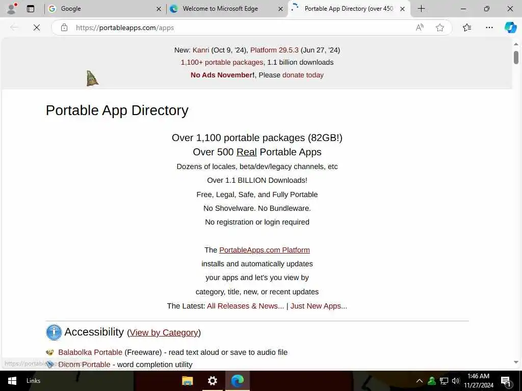Click the donate today link
522x391 pixels.
(303, 75)
